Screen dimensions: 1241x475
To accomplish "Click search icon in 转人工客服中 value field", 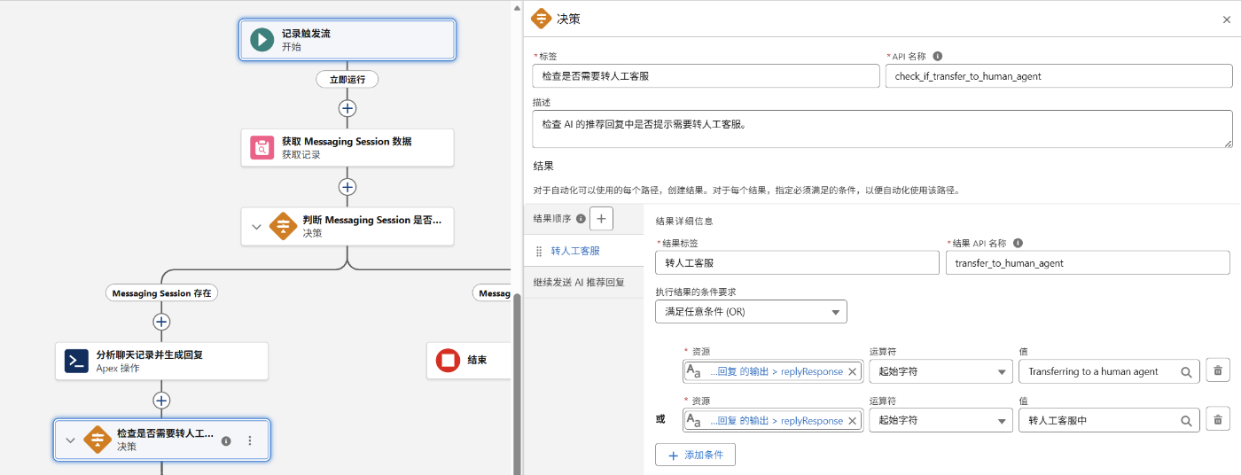I will tap(1186, 420).
